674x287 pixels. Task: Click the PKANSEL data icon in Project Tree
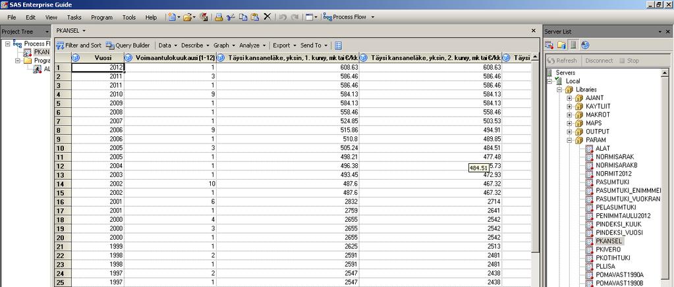coord(28,52)
